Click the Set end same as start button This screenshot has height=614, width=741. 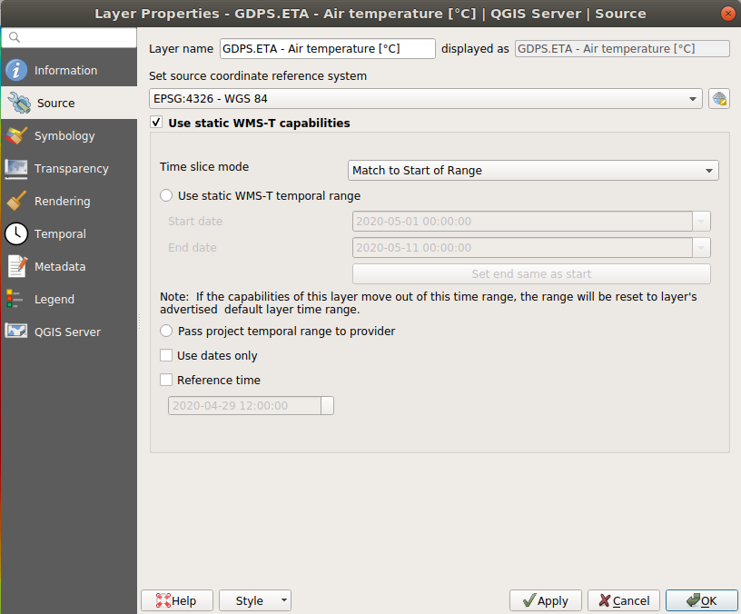click(x=533, y=273)
